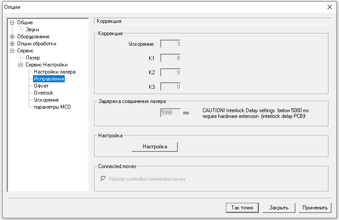Image resolution: width=339 pixels, height=220 pixels.
Task: Collapse the Сервис tree node
Action: point(12,51)
